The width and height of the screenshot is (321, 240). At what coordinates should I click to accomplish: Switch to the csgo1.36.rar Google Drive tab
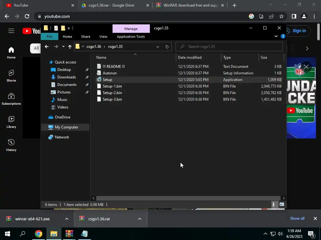coord(111,5)
